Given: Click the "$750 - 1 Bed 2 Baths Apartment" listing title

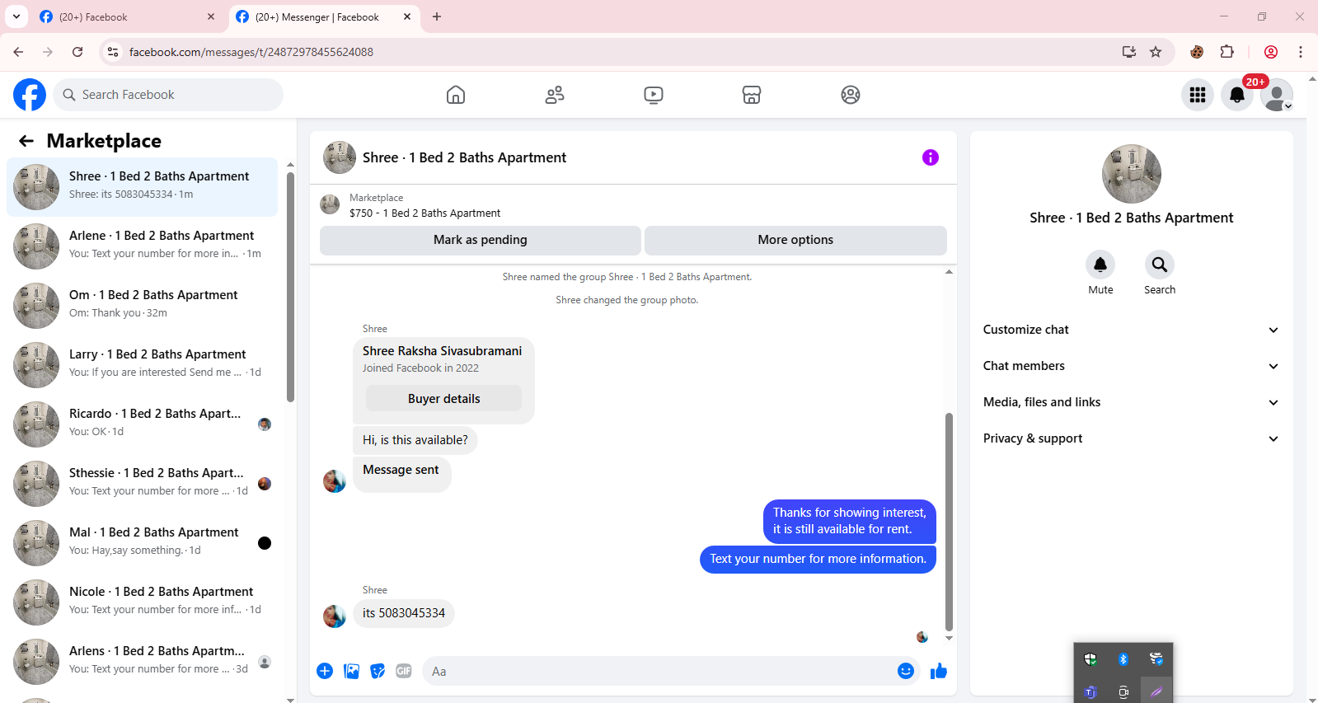Looking at the screenshot, I should (424, 213).
